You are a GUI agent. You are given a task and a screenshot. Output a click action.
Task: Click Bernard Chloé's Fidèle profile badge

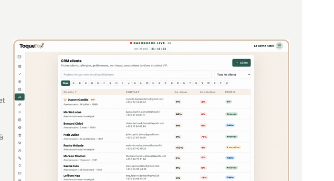coord(230,125)
